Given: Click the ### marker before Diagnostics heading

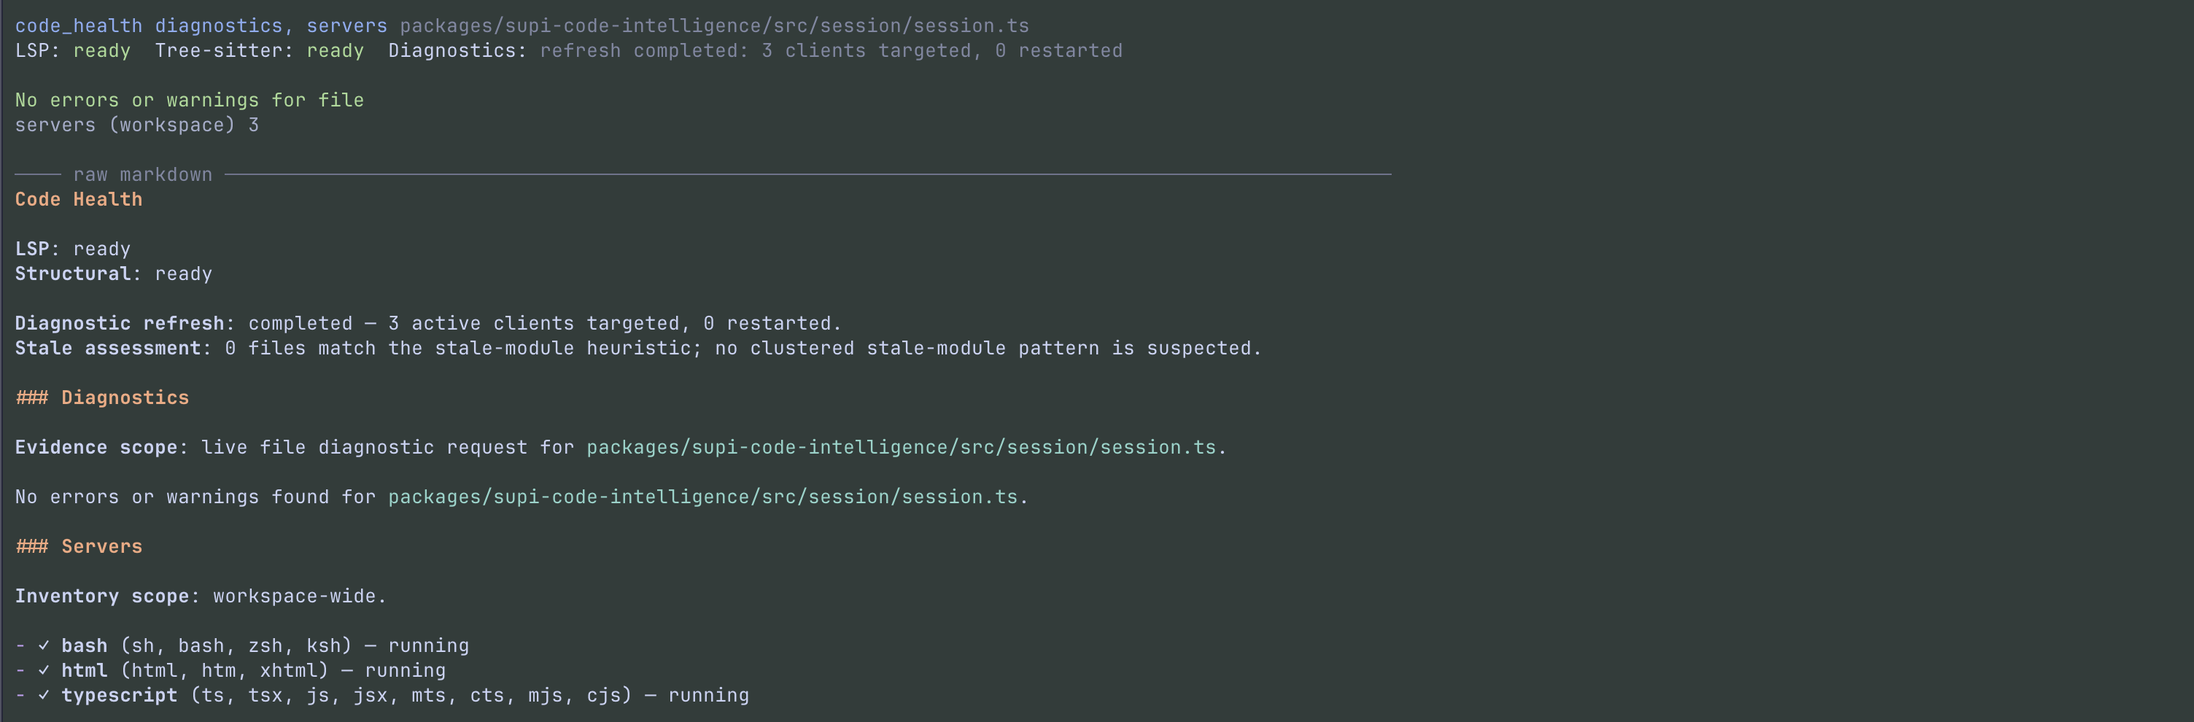Looking at the screenshot, I should 32,397.
